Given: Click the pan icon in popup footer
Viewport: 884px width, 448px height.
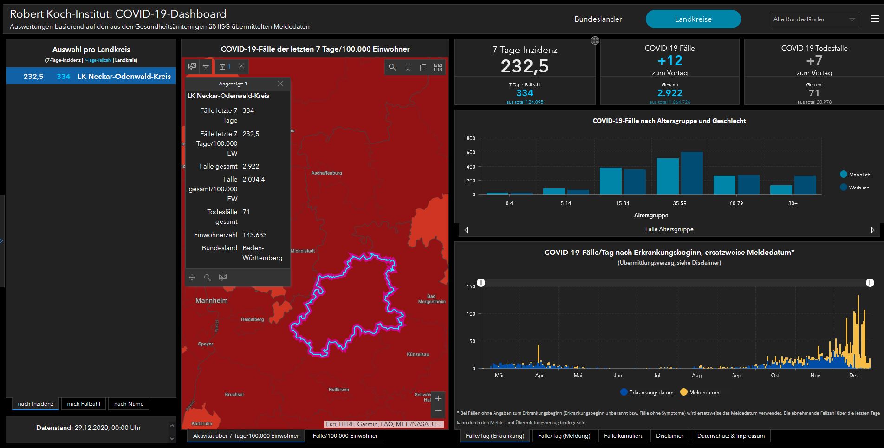Looking at the screenshot, I should [192, 277].
